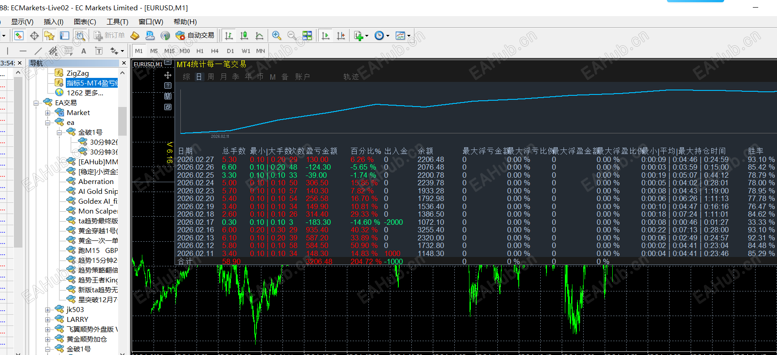Expand the Market folder in navigator

47,113
